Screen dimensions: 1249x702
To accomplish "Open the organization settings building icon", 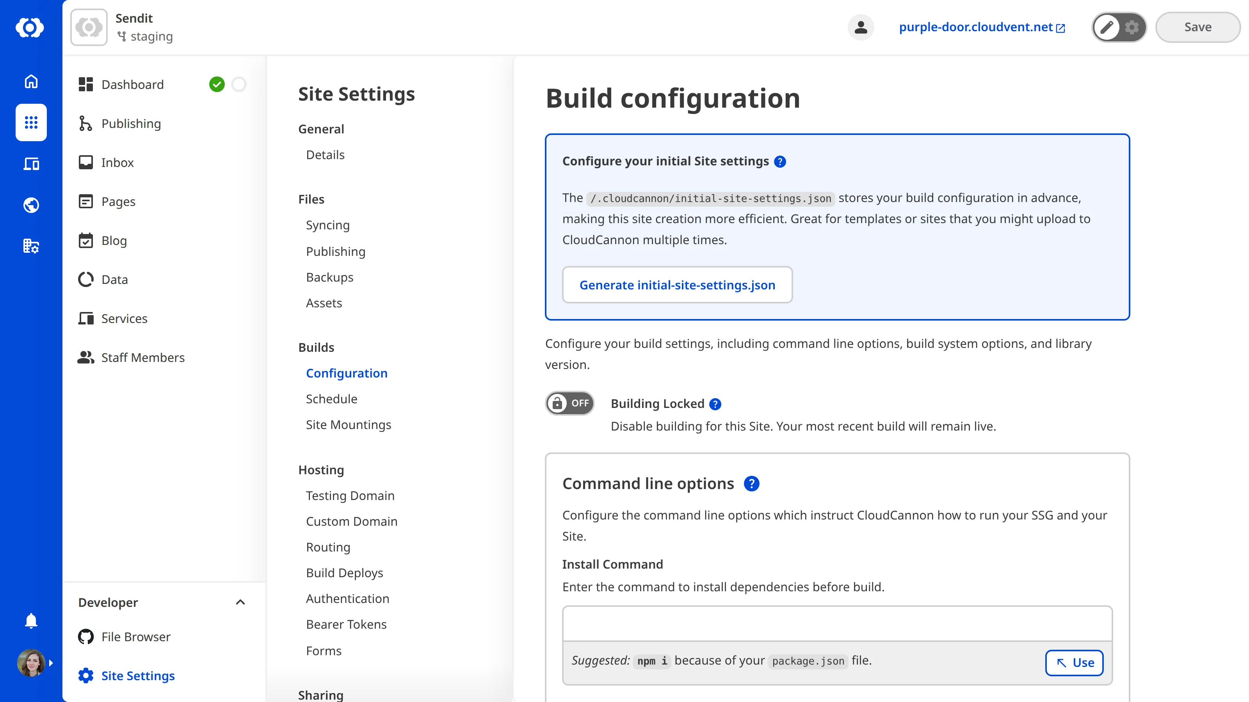I will (x=30, y=246).
